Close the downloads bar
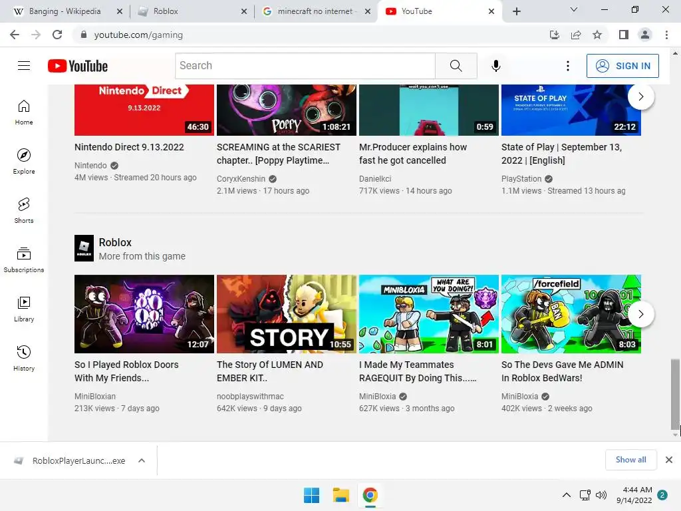The height and width of the screenshot is (511, 681). 669,460
